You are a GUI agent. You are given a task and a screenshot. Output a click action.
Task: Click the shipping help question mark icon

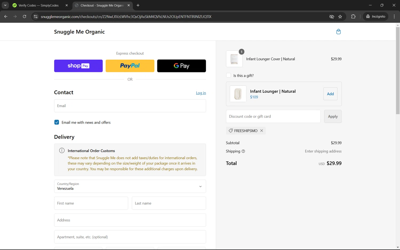click(x=243, y=151)
